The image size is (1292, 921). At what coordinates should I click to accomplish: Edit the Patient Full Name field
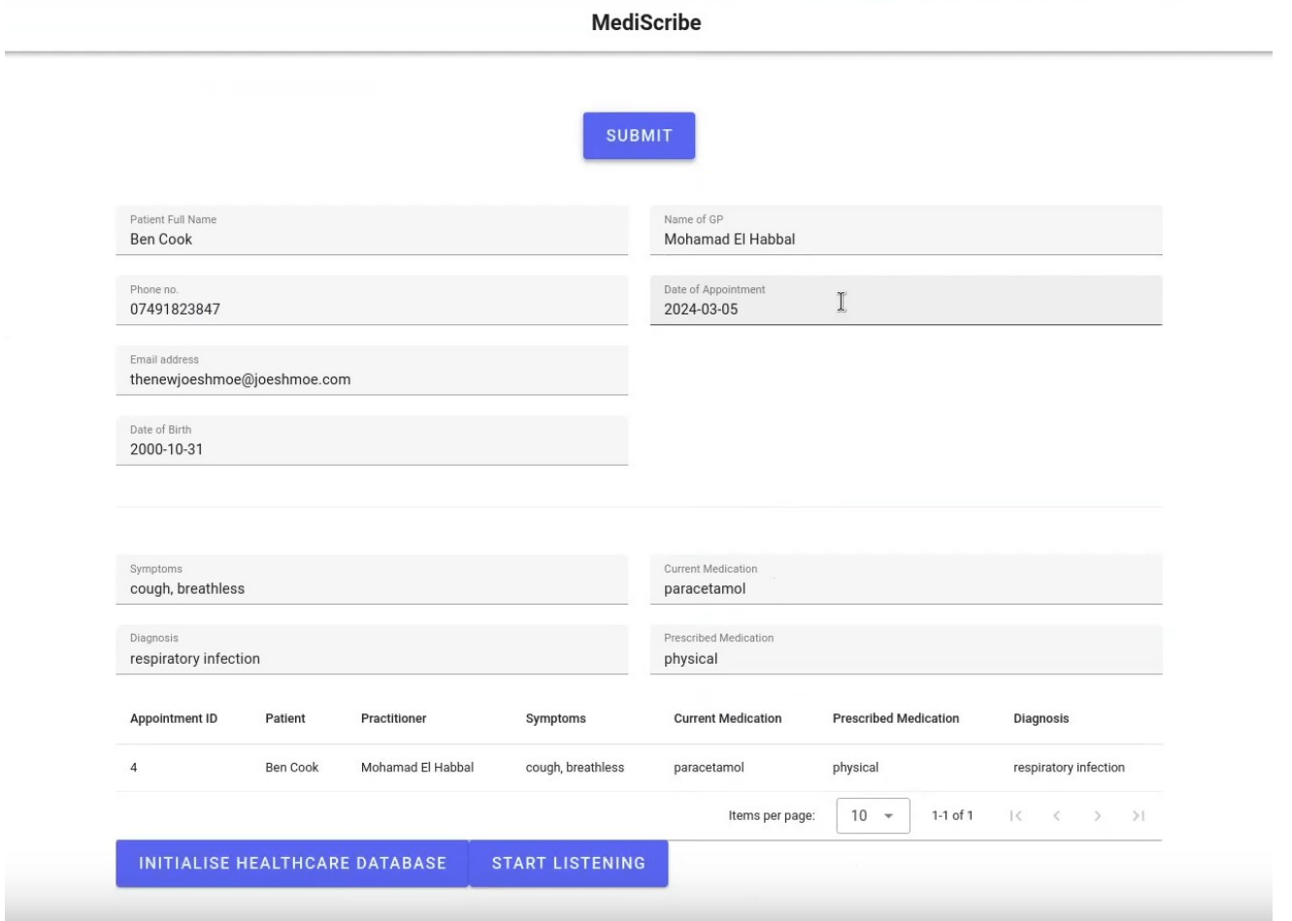(371, 240)
